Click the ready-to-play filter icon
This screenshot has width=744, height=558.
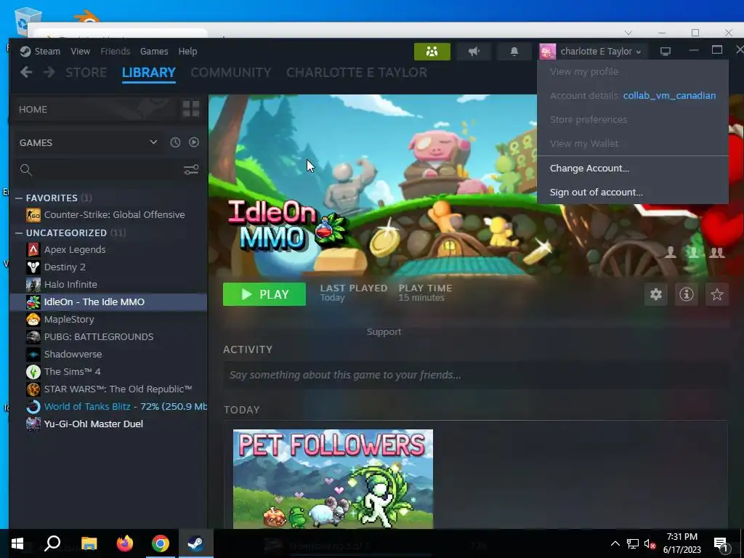[193, 142]
